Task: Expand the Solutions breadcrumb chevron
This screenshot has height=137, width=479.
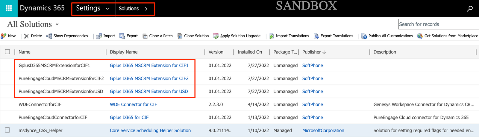Action: 146,9
